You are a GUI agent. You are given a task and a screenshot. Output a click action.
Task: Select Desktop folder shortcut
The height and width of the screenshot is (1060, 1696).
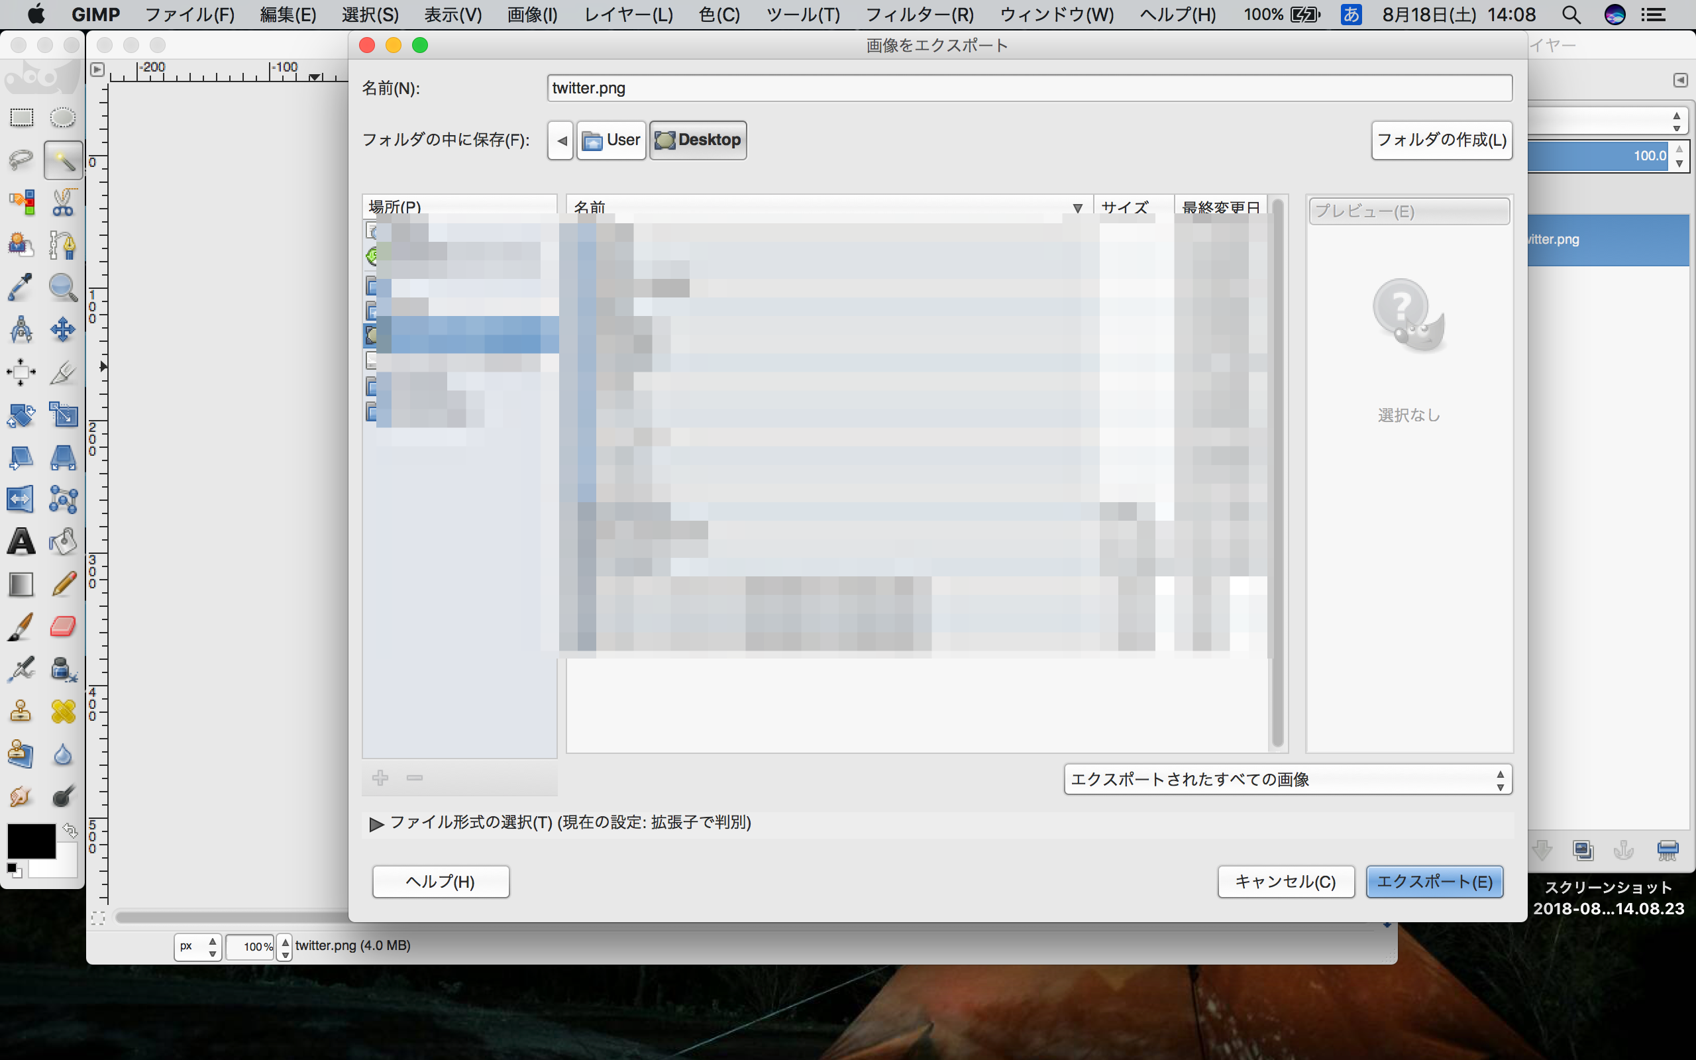(696, 138)
